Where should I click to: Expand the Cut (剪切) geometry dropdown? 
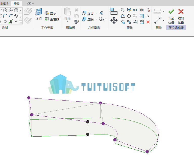point(96,13)
